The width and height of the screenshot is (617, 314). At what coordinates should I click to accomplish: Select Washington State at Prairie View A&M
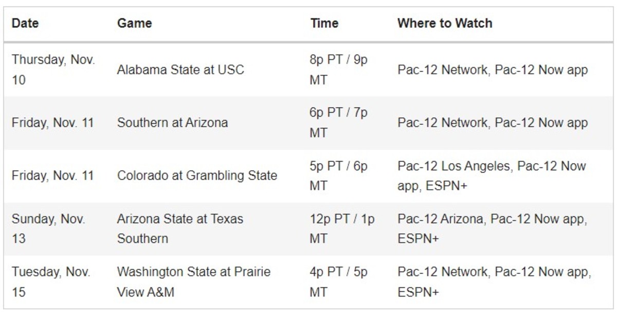coord(194,282)
